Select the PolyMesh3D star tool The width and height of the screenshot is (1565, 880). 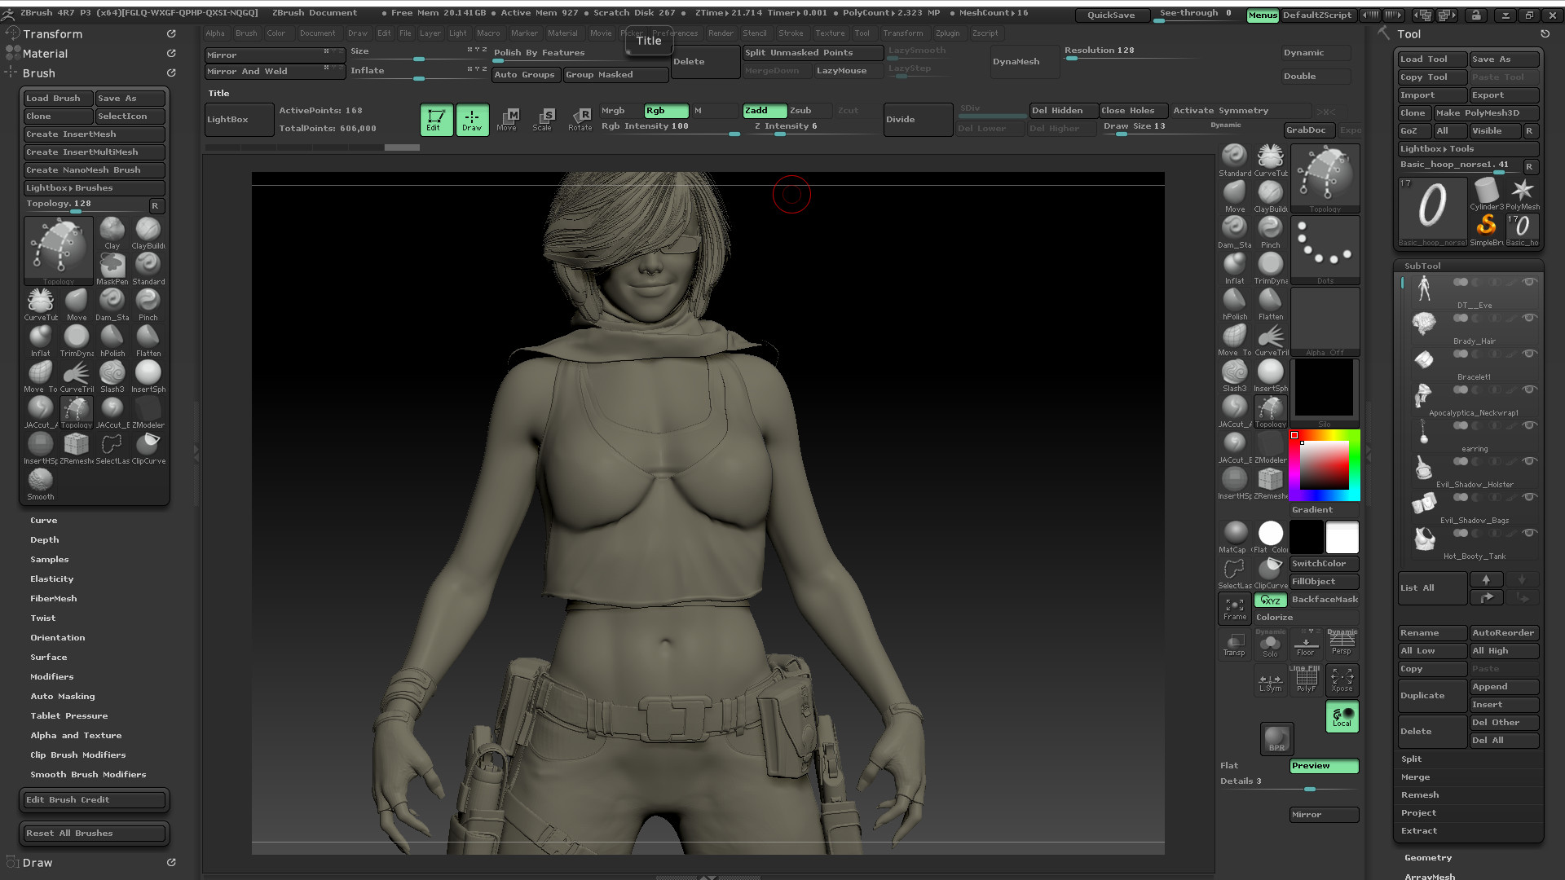1522,196
